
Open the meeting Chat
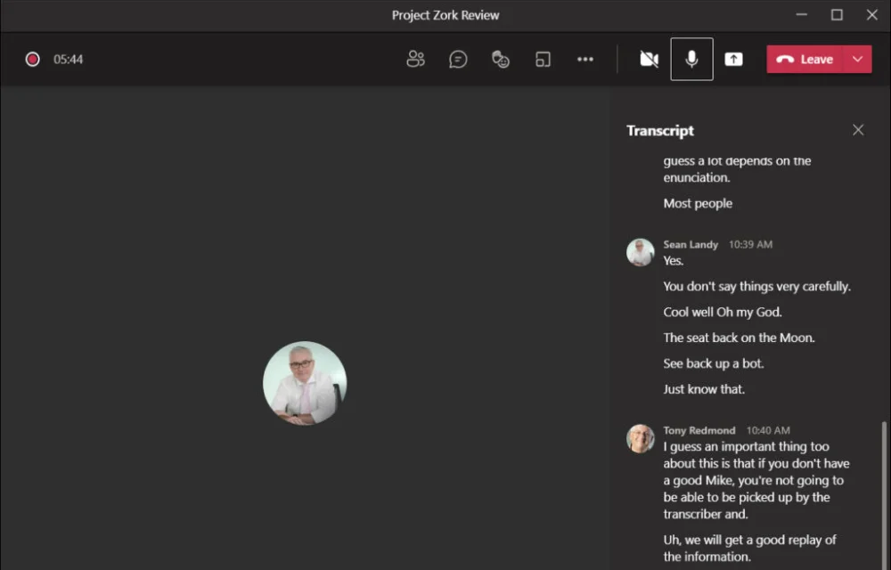tap(458, 59)
